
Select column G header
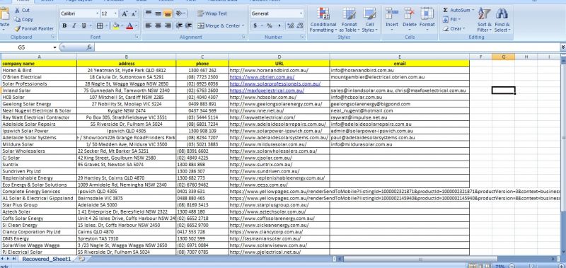coord(503,57)
